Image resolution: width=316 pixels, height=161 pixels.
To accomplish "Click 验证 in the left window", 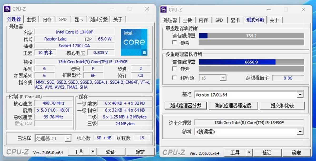I will 111,152.
